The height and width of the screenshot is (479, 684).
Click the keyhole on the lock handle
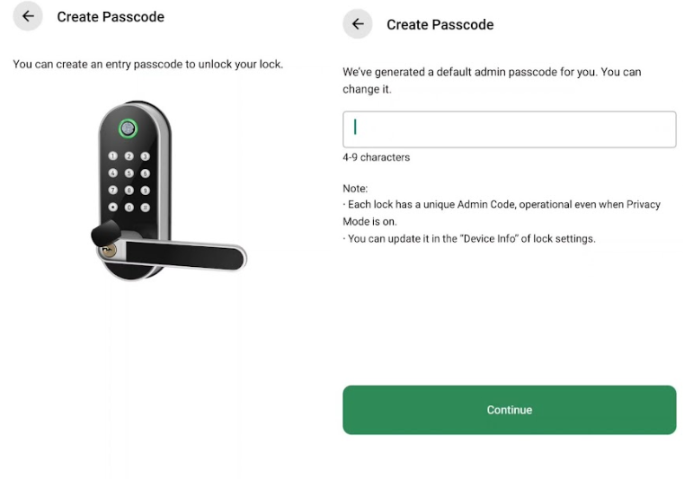(108, 250)
